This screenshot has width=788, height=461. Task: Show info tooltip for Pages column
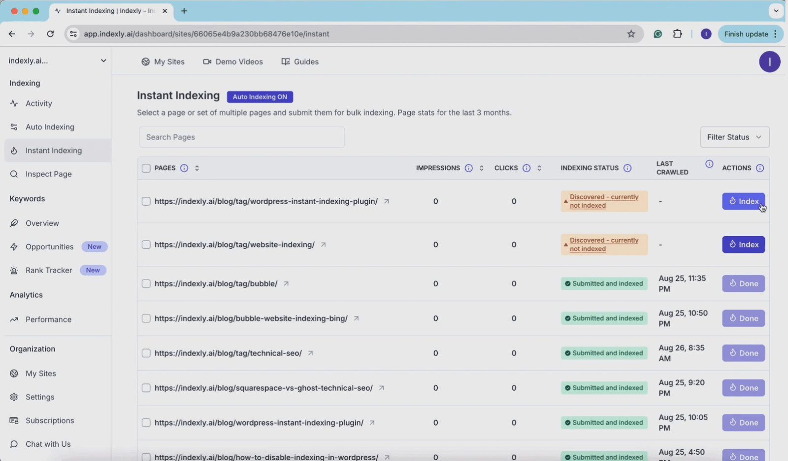(x=184, y=168)
